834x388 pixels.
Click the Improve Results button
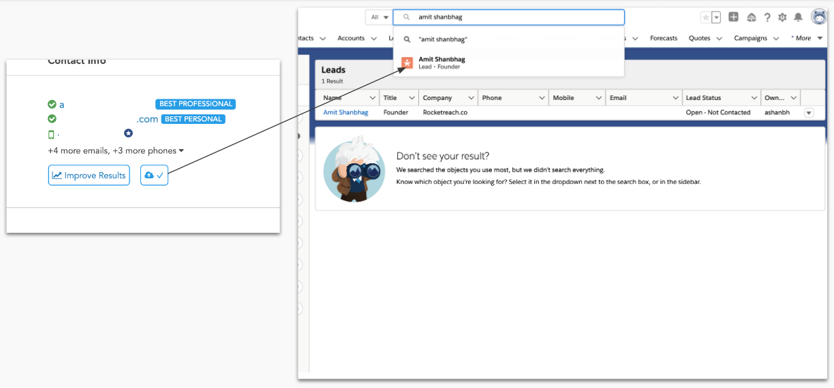(x=89, y=175)
